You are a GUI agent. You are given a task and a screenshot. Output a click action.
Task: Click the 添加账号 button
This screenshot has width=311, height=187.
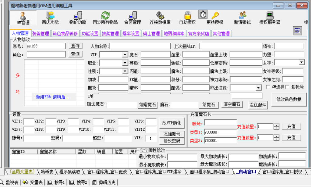click(172, 134)
